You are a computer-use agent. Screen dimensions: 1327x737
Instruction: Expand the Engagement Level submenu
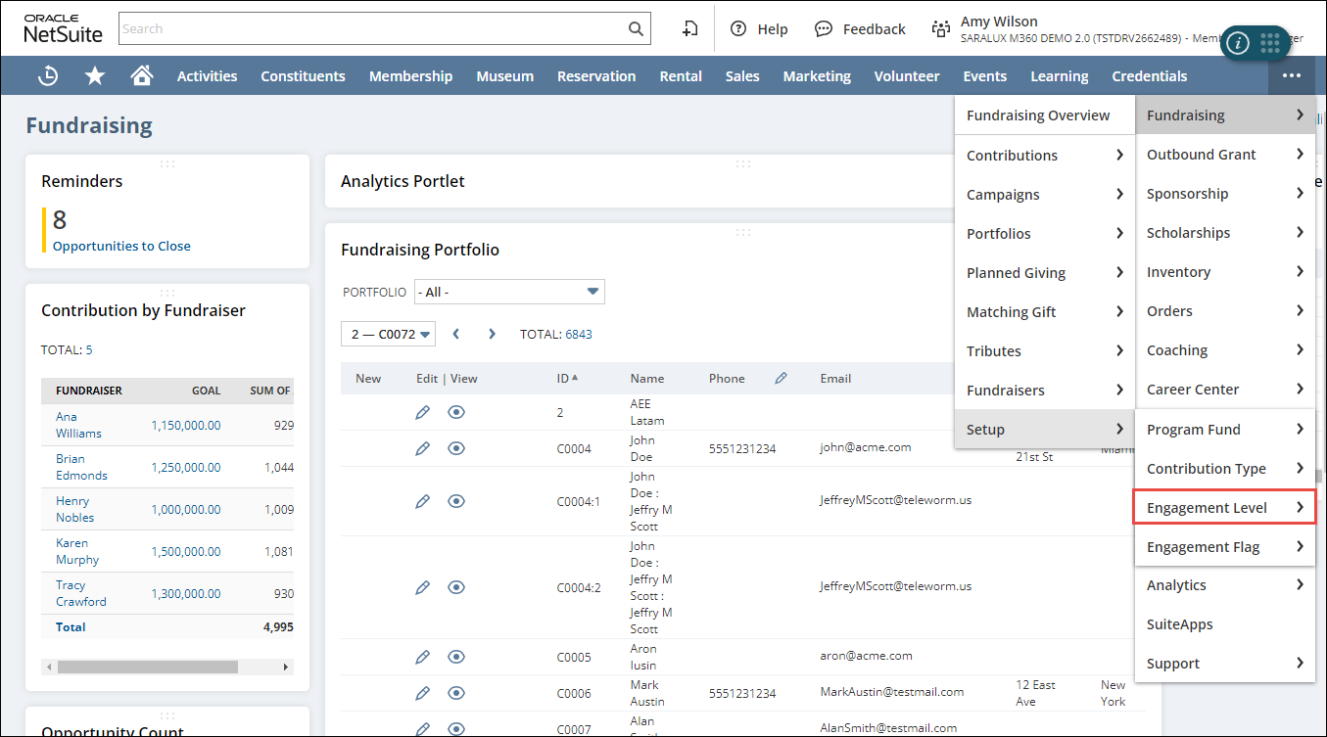[x=1224, y=508]
